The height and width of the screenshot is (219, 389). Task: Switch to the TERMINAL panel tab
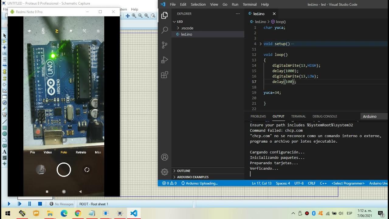point(298,116)
